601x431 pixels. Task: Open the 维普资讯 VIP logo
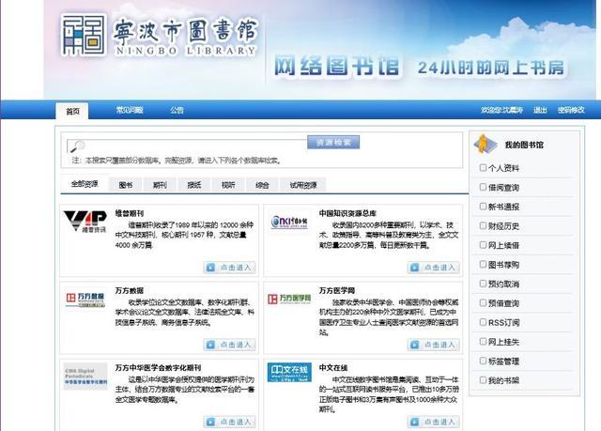click(x=85, y=222)
